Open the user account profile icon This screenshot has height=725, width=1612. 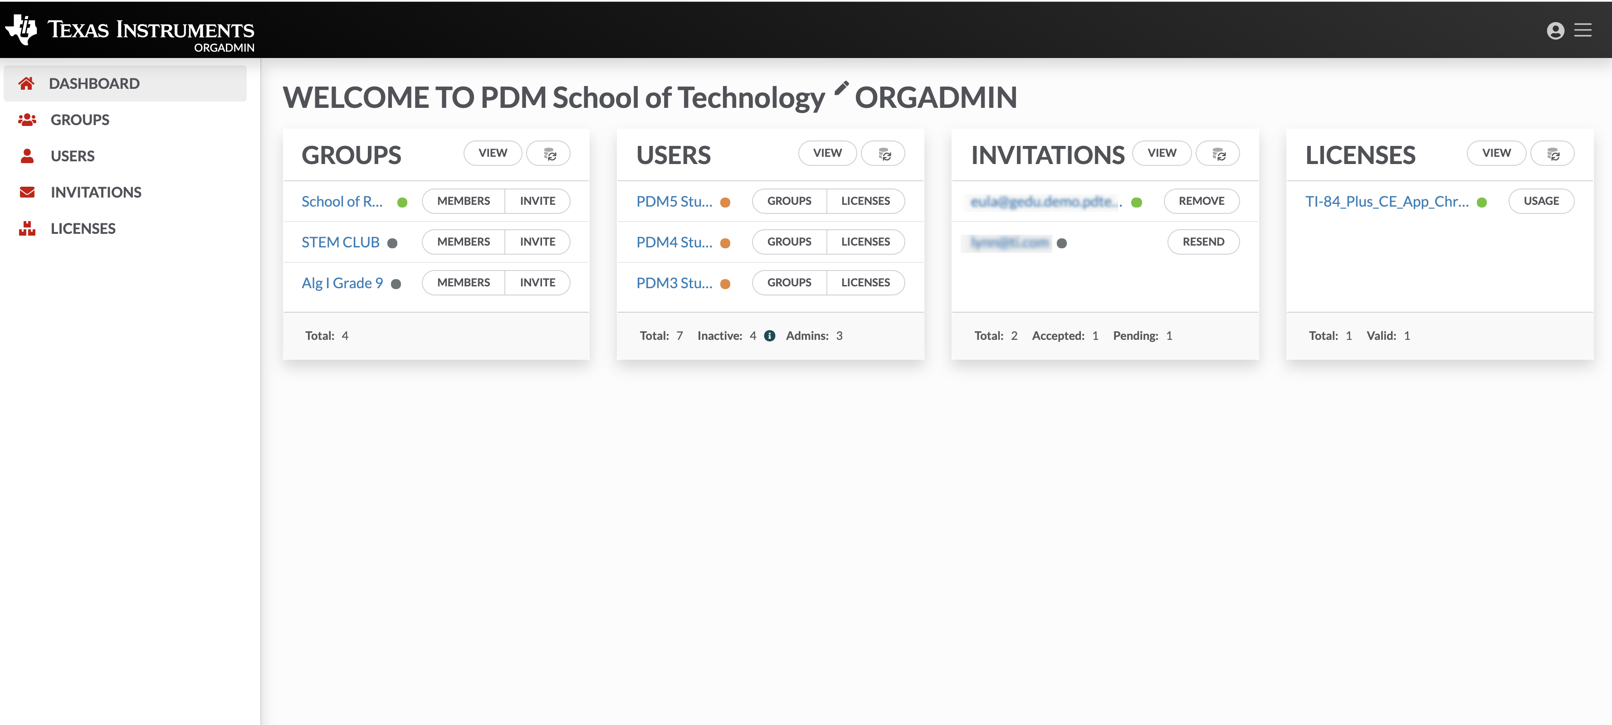1555,30
